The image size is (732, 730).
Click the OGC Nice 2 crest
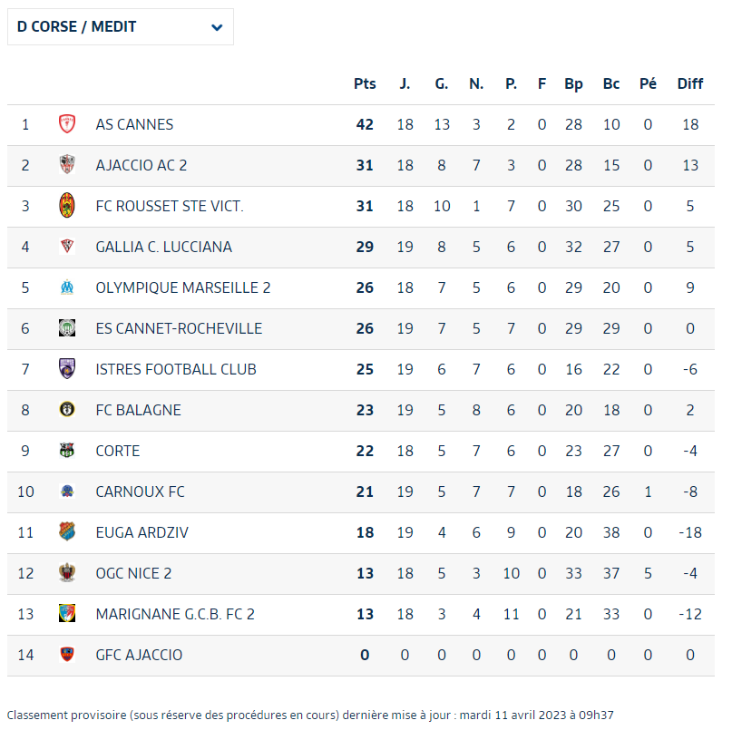pos(67,573)
